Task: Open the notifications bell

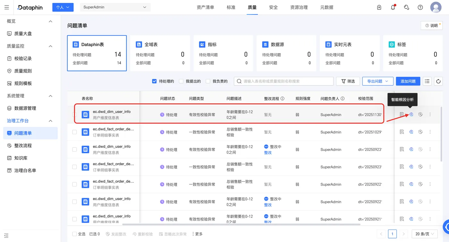Action: pos(393,7)
